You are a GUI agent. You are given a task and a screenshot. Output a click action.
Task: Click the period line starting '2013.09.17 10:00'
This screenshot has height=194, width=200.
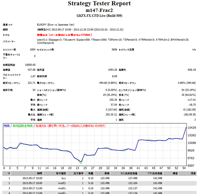80,30
